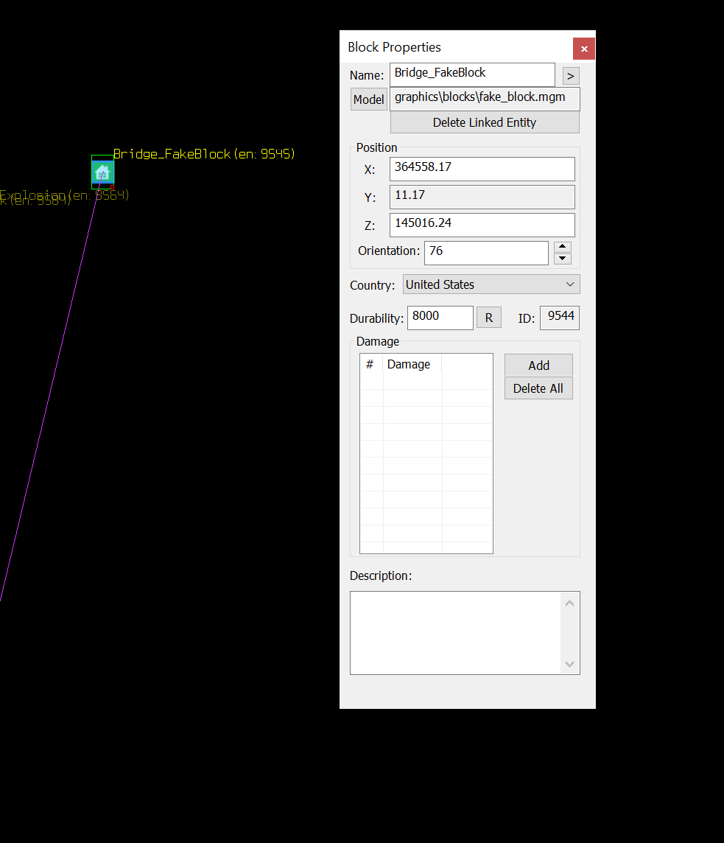Decrease orientation with the down arrow
Viewport: 724px width, 843px height.
562,259
